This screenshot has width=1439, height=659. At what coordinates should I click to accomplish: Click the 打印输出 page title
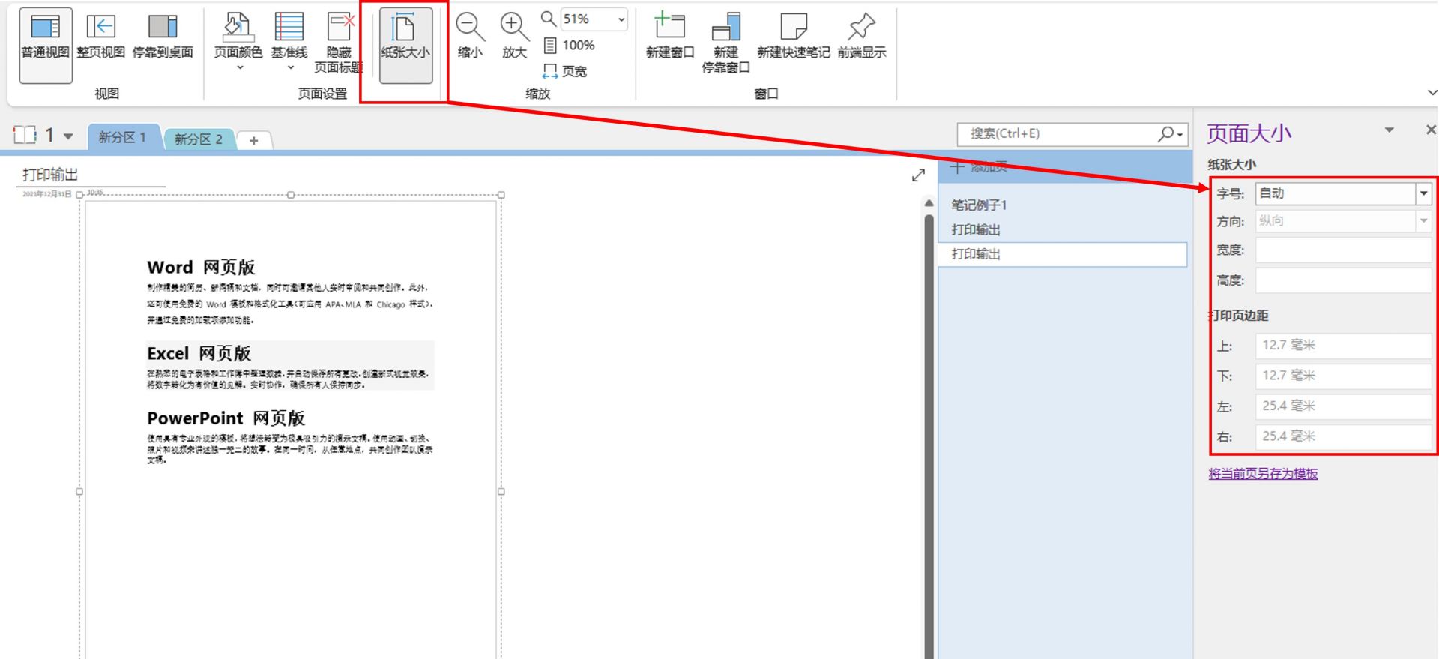coord(50,175)
